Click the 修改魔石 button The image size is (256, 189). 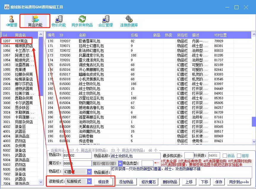tap(148, 182)
